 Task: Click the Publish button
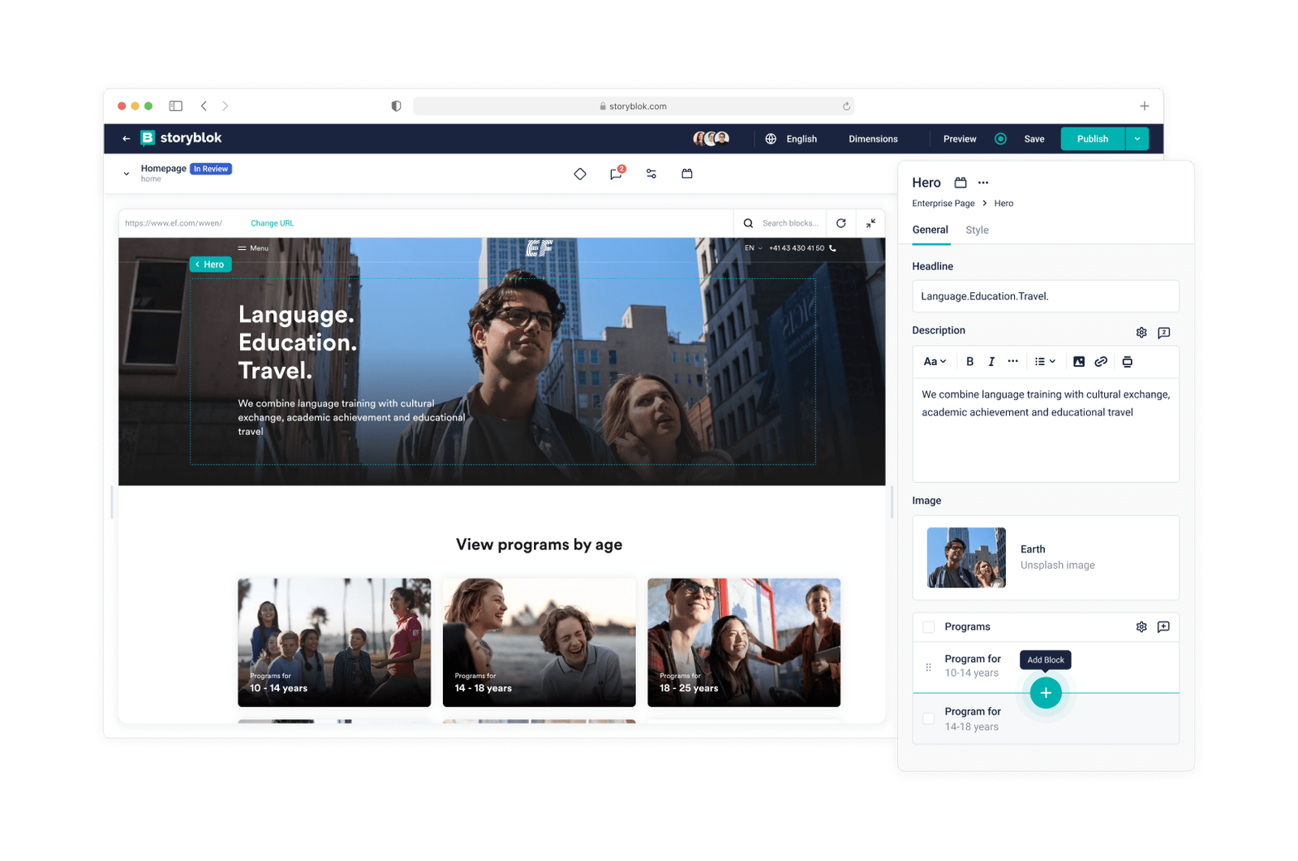[x=1092, y=139]
